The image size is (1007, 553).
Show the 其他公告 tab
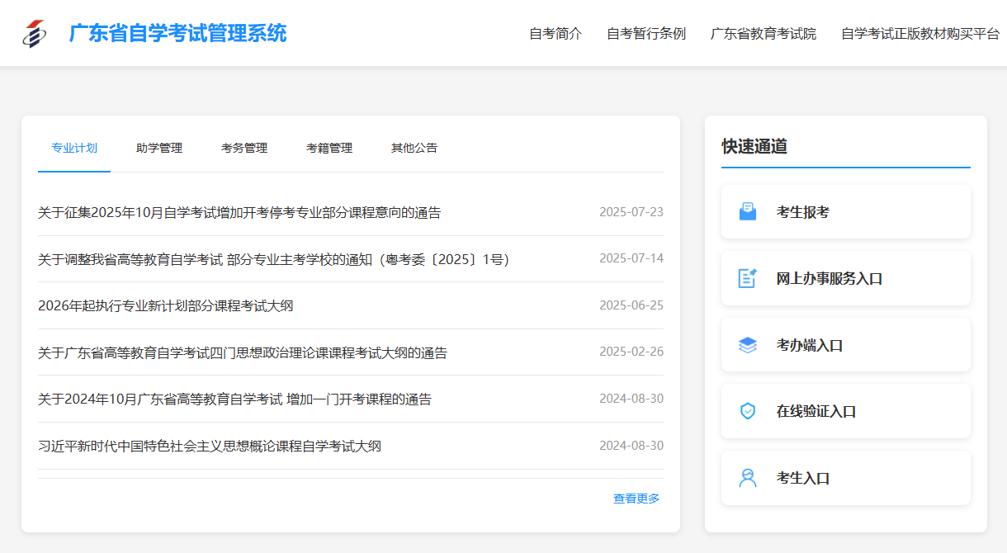(414, 149)
